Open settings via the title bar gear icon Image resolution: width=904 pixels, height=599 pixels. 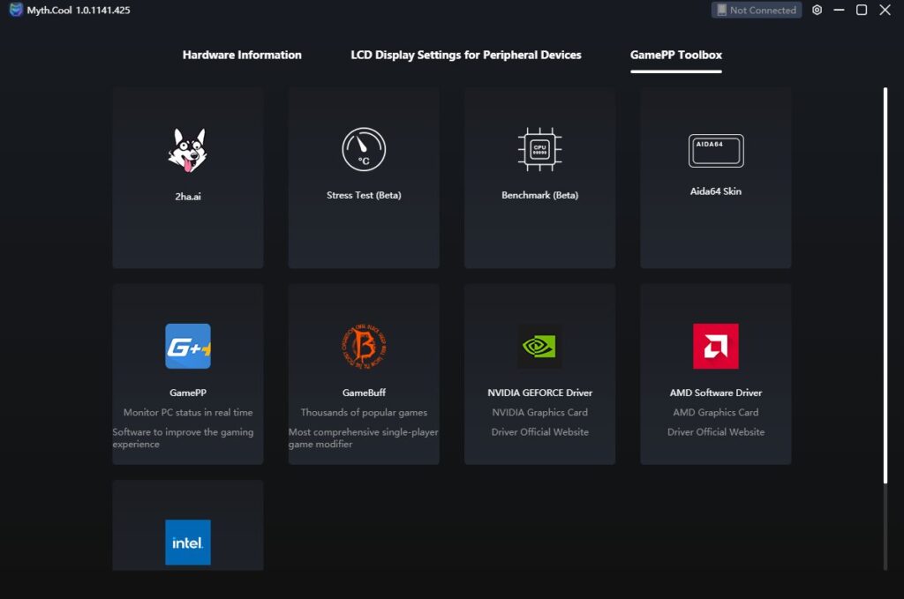[817, 11]
